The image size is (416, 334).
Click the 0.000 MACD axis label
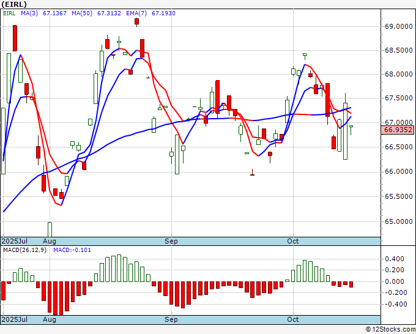(x=396, y=281)
